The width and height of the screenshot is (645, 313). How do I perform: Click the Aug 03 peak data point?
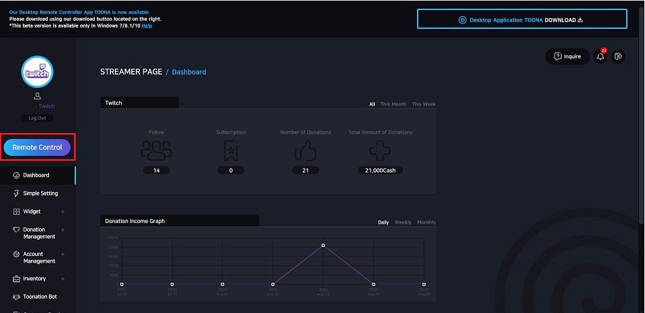[324, 245]
